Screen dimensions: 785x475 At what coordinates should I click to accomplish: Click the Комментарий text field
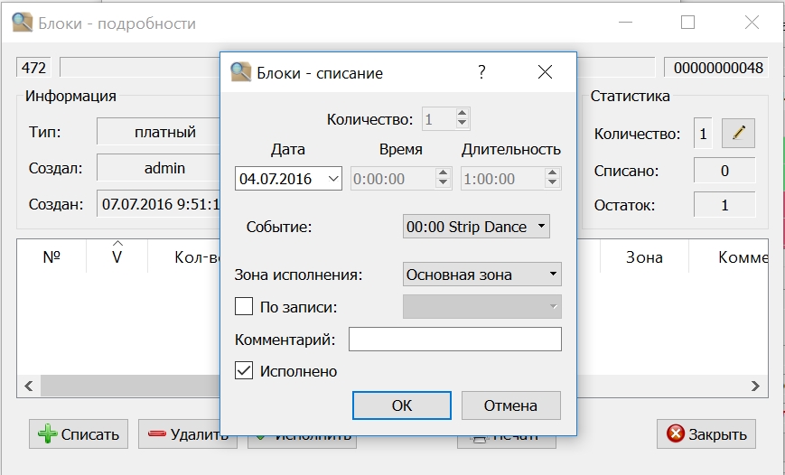[455, 340]
